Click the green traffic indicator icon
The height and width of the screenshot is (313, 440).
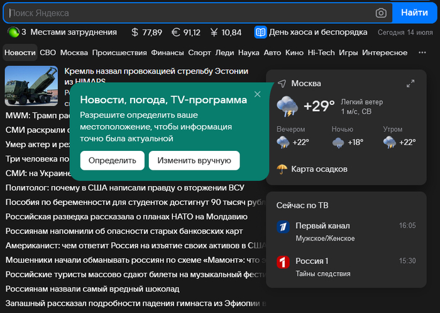tap(13, 32)
